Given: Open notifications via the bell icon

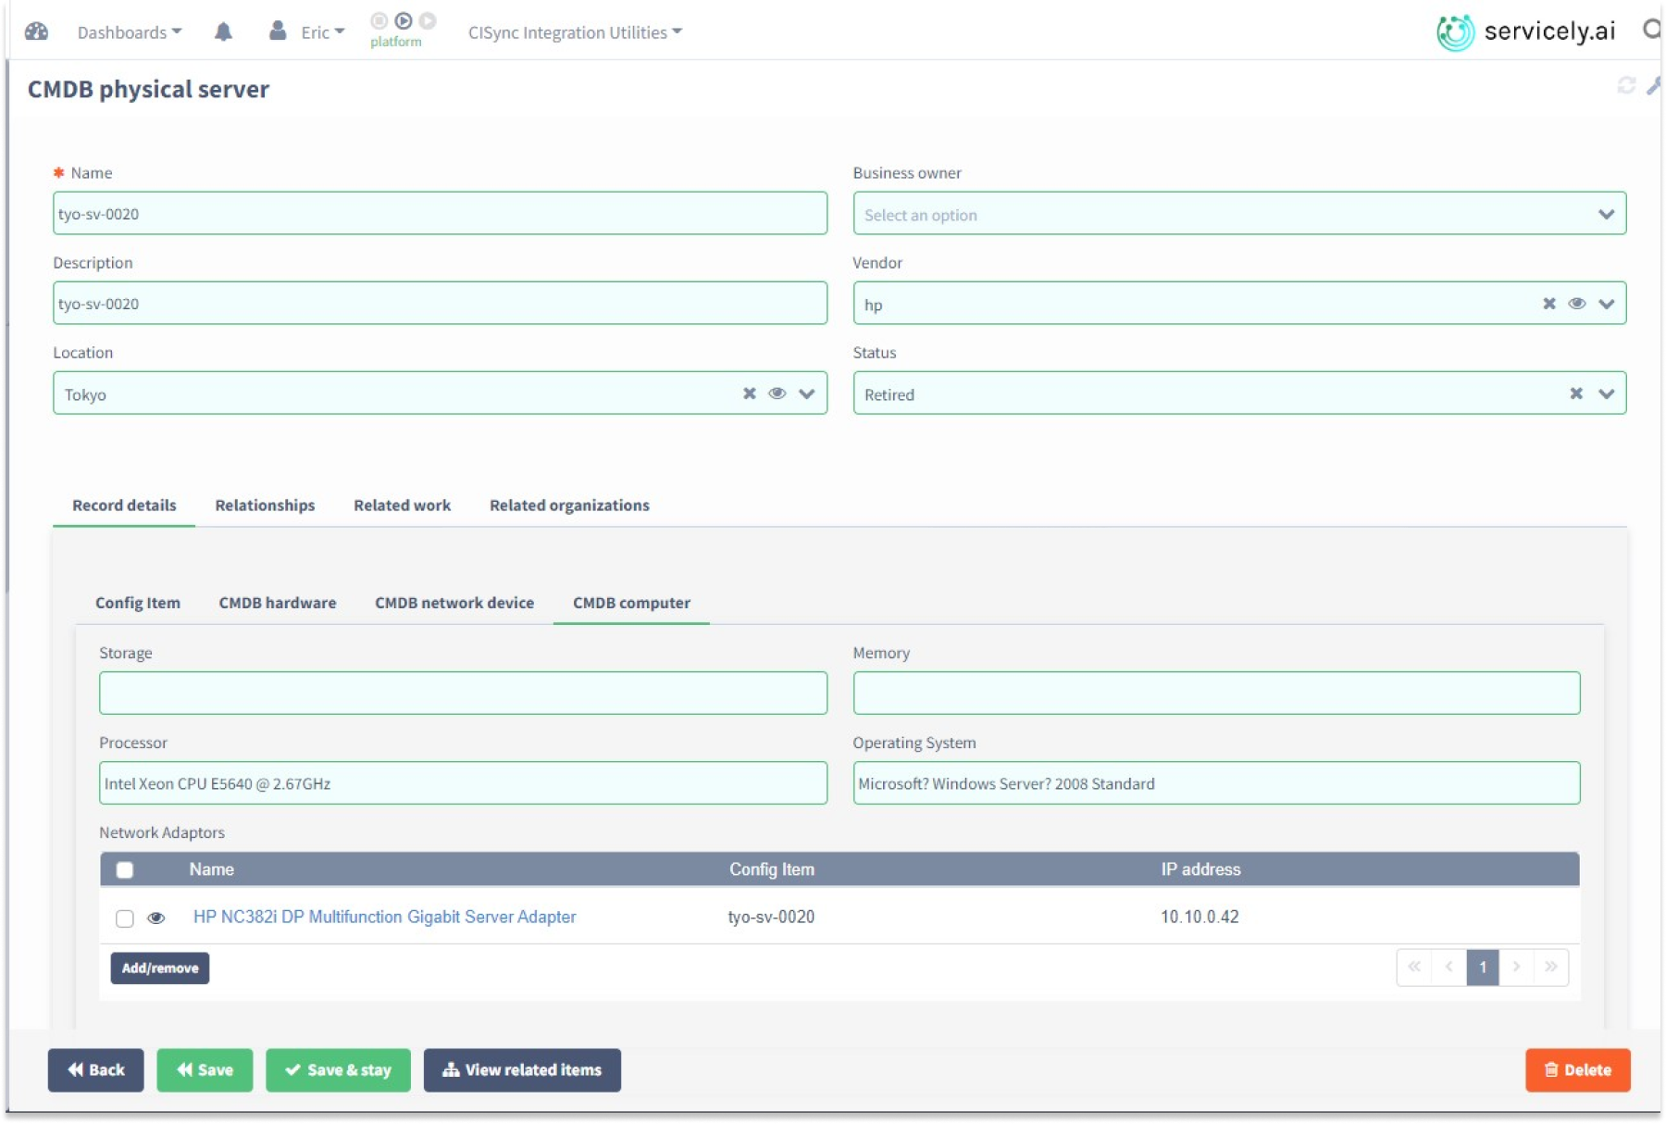Looking at the screenshot, I should (222, 31).
